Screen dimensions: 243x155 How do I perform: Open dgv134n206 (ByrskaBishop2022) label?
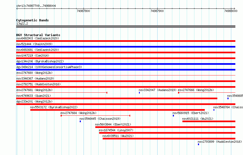pyautogui.click(x=40, y=61)
